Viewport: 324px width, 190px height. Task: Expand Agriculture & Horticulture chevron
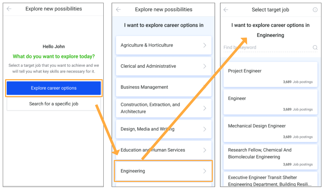pyautogui.click(x=205, y=45)
